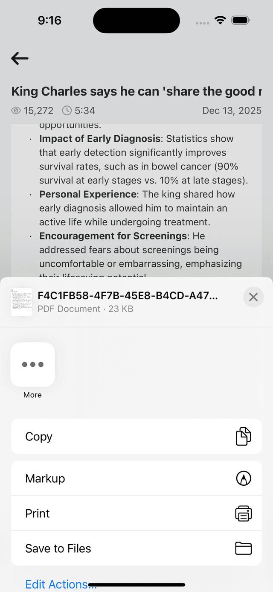Open the Save to Files folder icon
Screen dimensions: 273x592
coord(244,548)
